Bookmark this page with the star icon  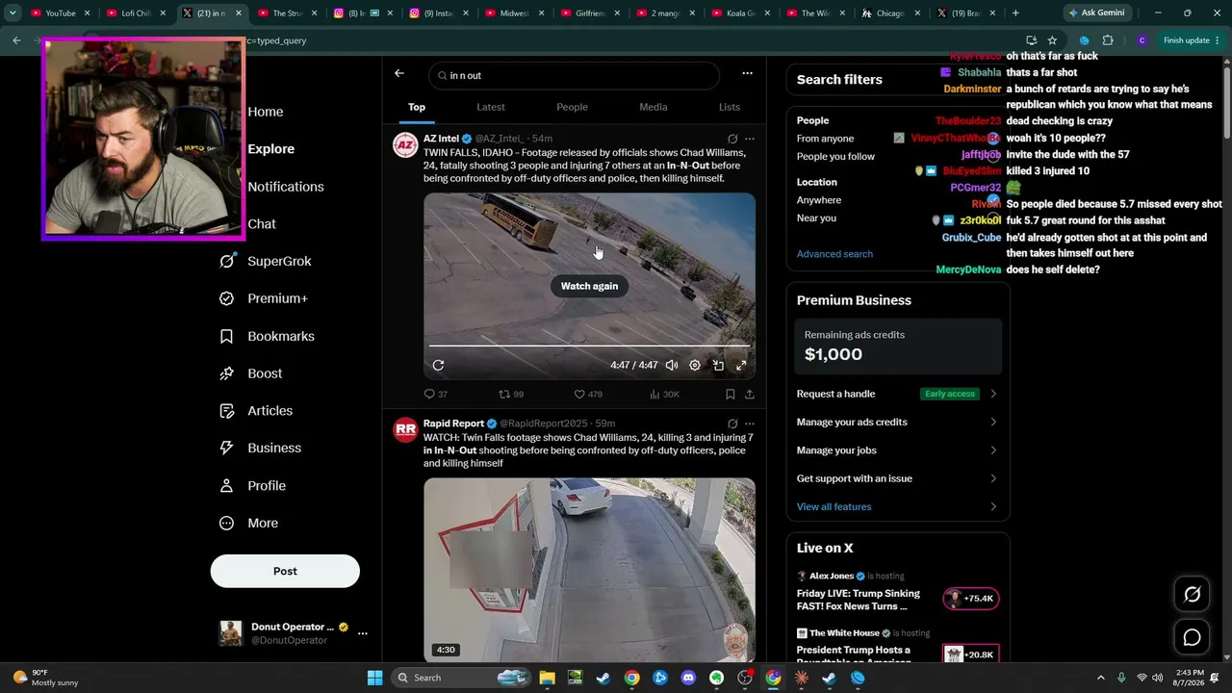pos(1052,40)
